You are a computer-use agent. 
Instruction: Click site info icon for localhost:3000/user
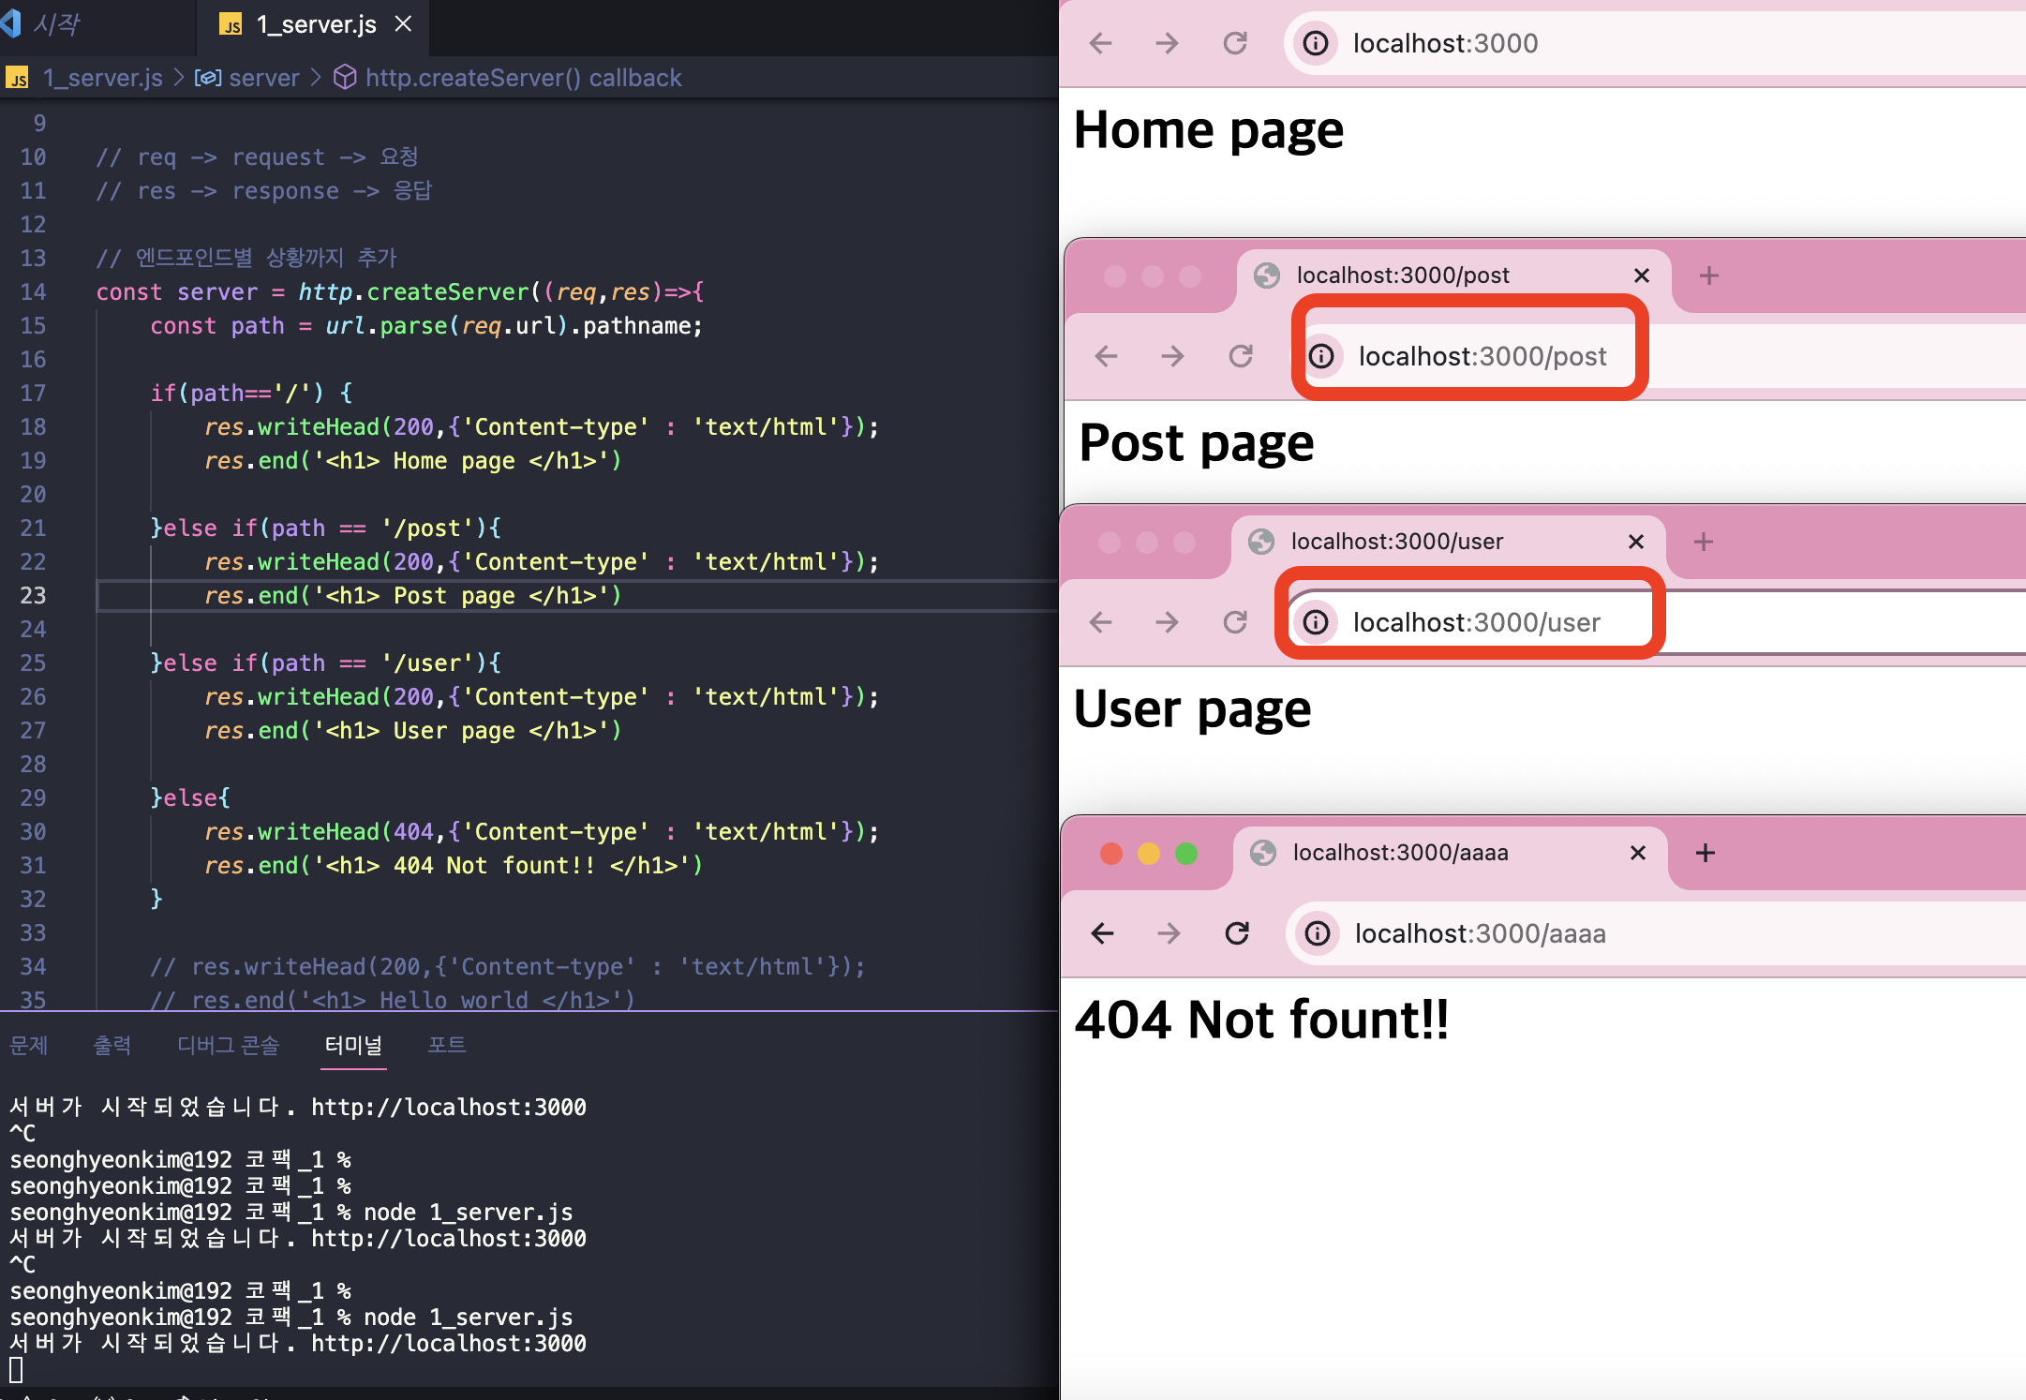pyautogui.click(x=1316, y=622)
